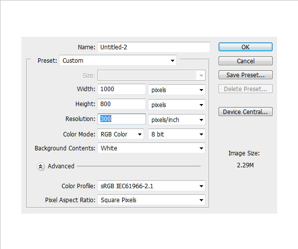Click the Advanced section label
The width and height of the screenshot is (298, 249).
tap(61, 166)
